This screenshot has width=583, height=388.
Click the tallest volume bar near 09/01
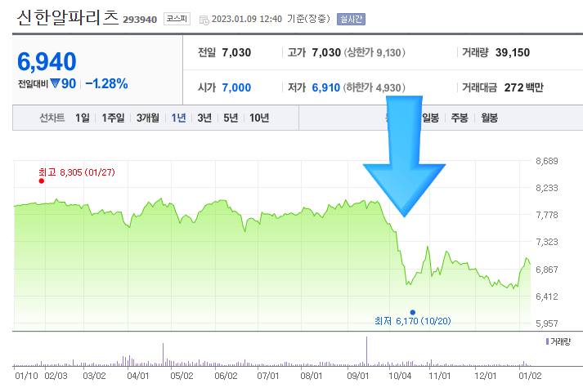[366, 351]
